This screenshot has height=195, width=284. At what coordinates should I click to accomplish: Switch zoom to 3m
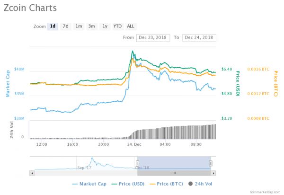(x=92, y=27)
